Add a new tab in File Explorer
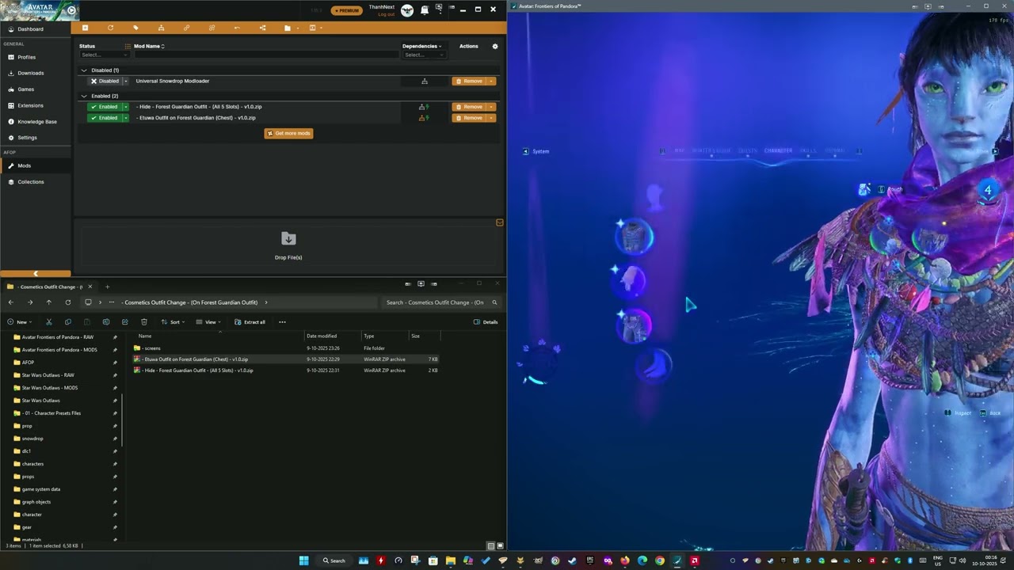 point(107,287)
